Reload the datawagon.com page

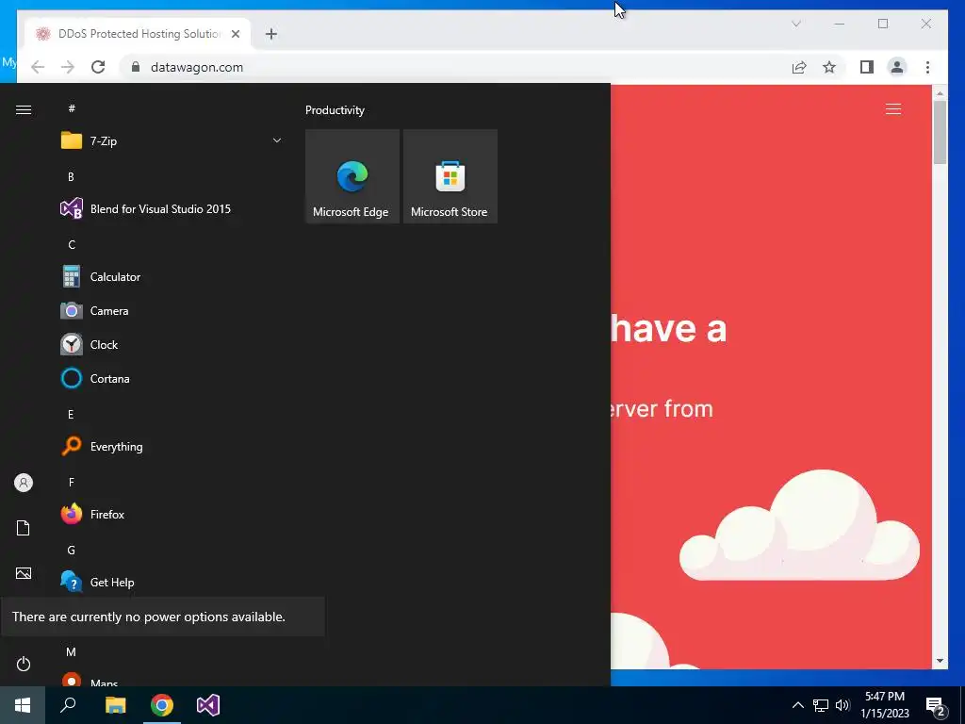(x=98, y=67)
